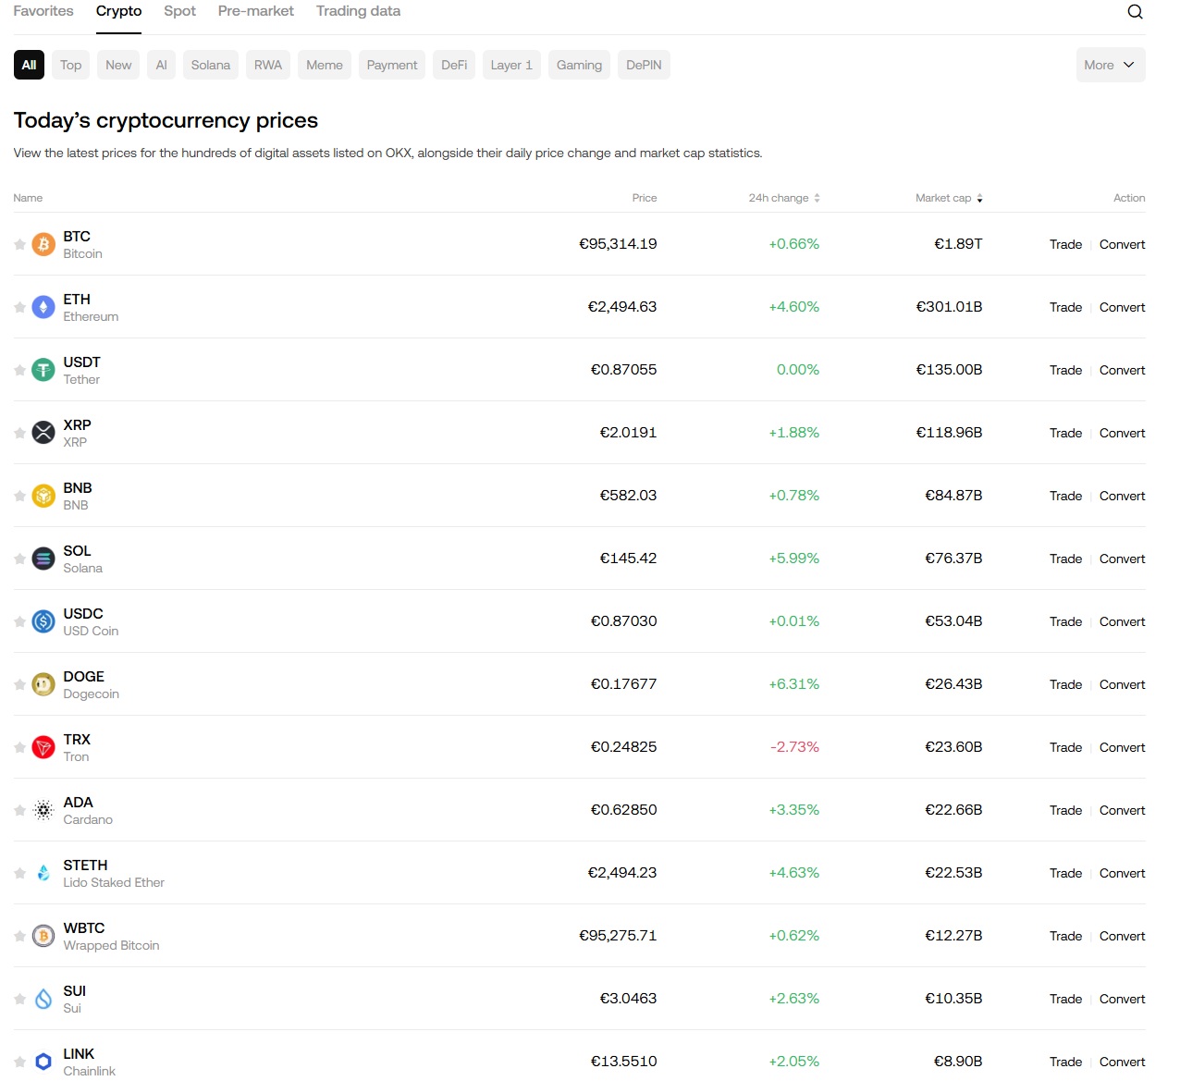Click the Tether coin logo

tap(43, 370)
